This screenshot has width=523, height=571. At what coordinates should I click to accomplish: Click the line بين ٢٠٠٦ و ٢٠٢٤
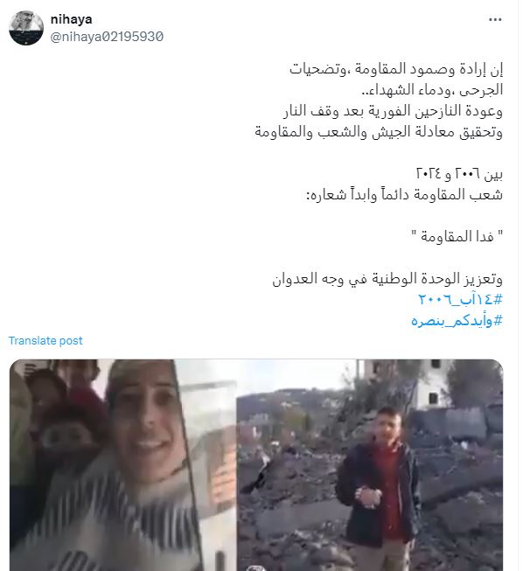459,174
